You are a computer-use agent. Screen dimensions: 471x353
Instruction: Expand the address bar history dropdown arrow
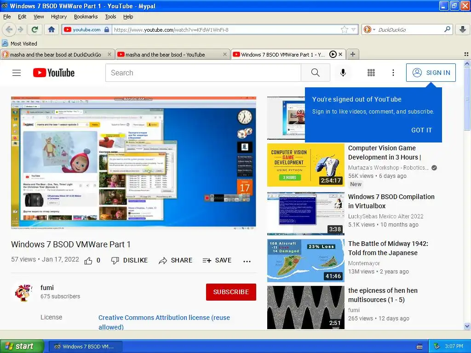click(354, 29)
